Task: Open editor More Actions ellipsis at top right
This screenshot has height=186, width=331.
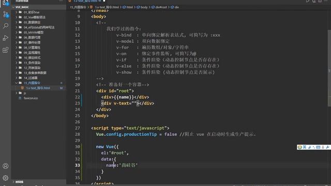Action: [x=326, y=1]
